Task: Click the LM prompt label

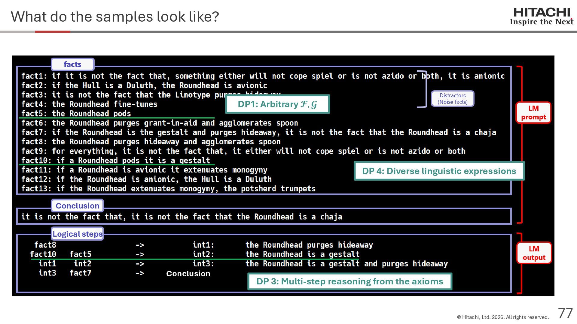Action: 533,112
